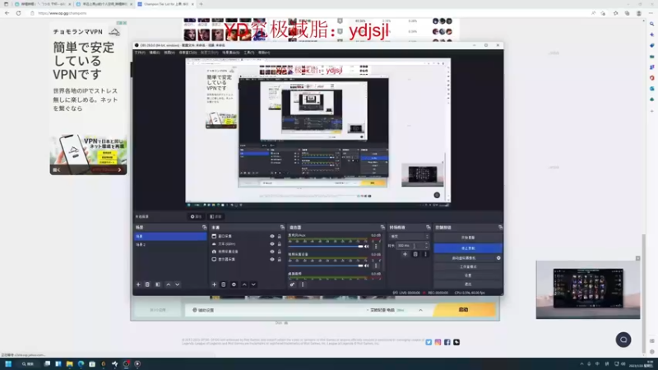Viewport: 658px width, 370px height.
Task: Lock the display capture source
Action: point(280,259)
